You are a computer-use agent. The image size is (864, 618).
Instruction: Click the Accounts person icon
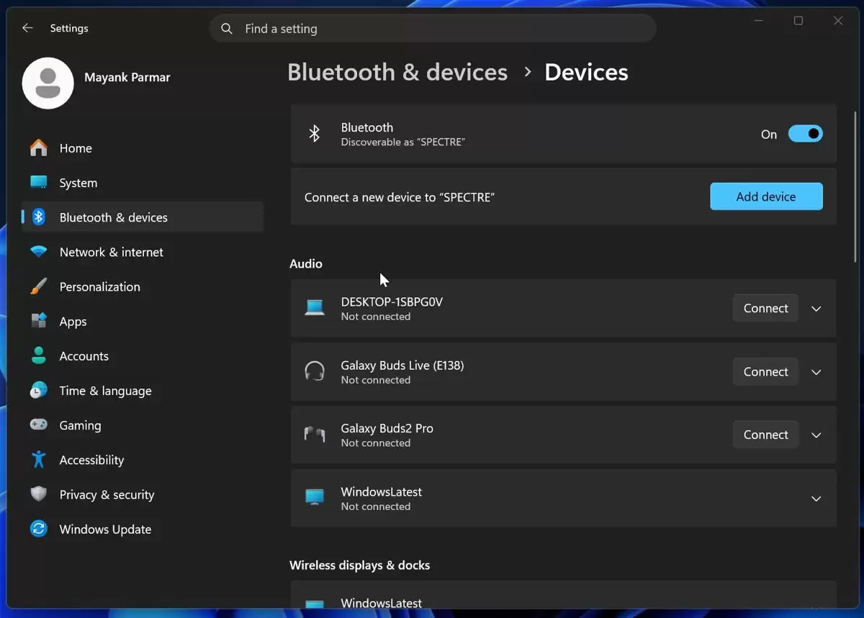click(x=39, y=356)
